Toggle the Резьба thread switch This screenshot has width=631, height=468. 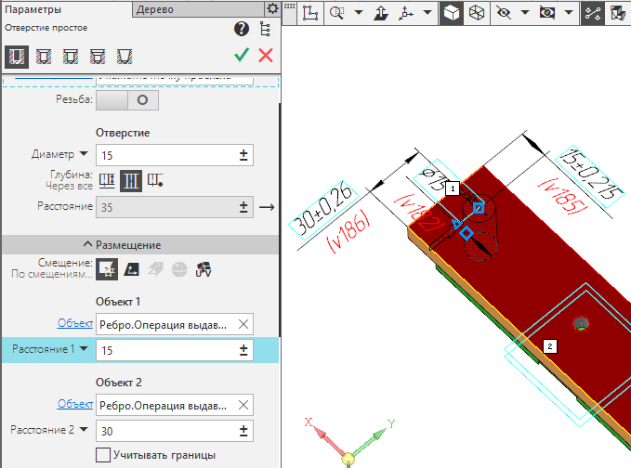coord(127,100)
